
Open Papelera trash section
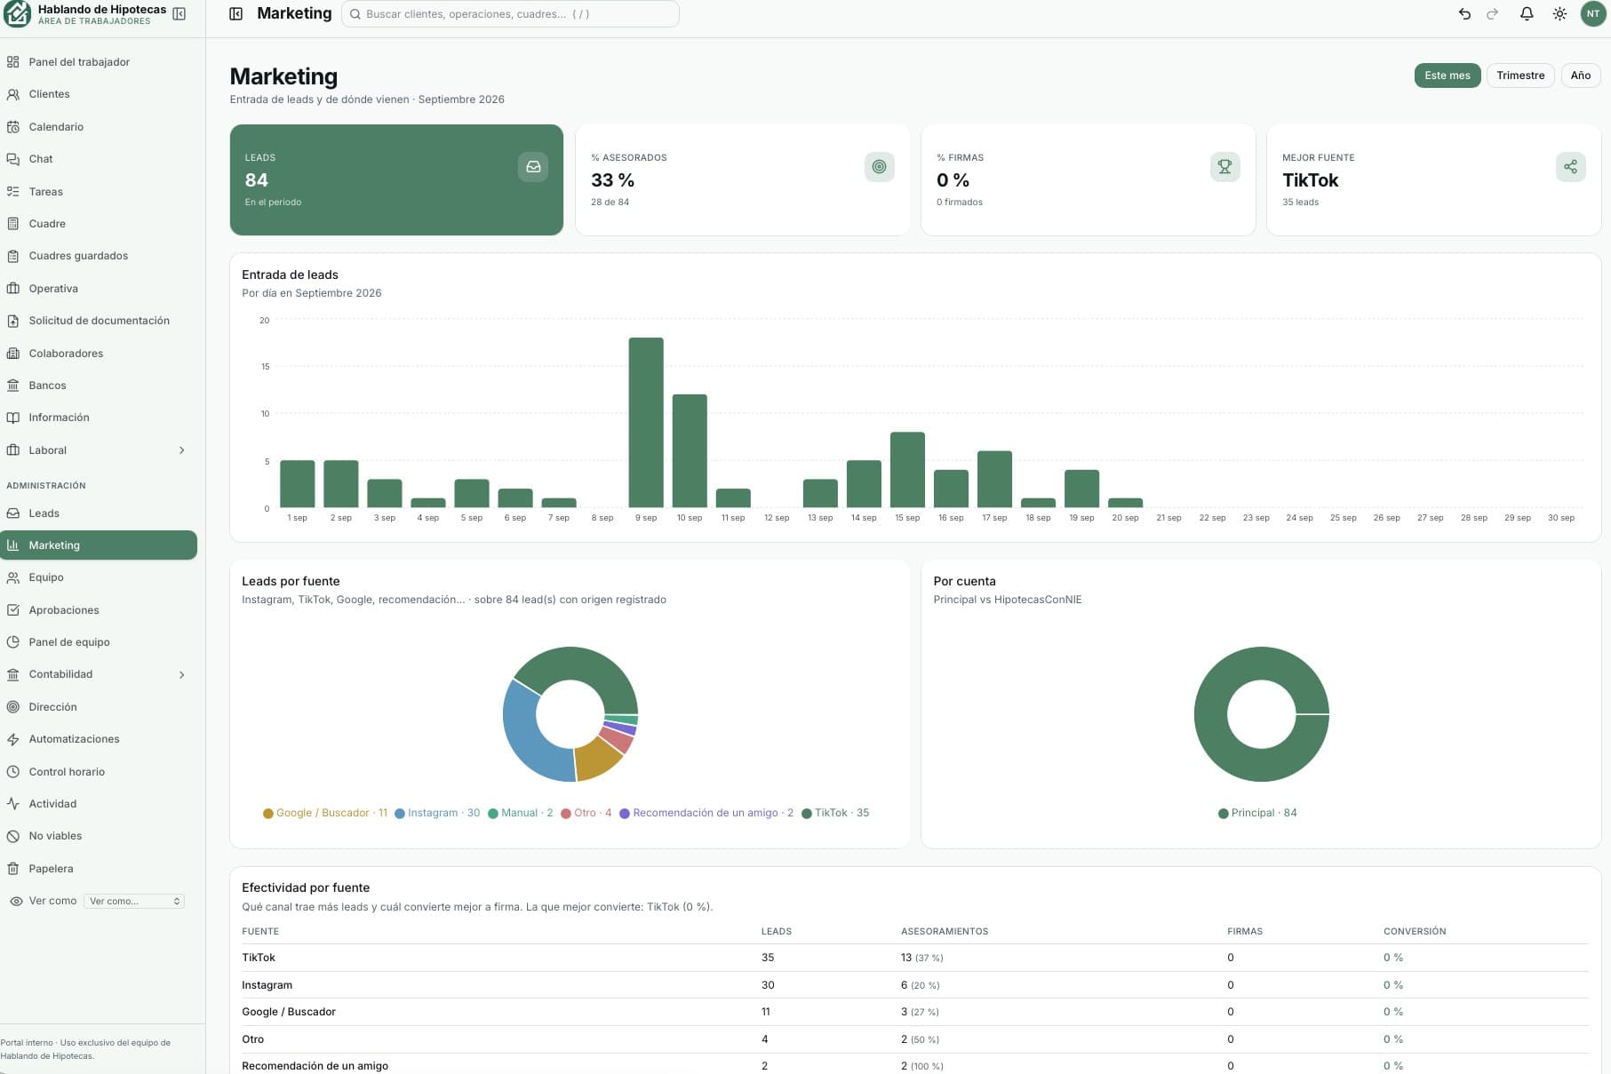click(x=99, y=869)
